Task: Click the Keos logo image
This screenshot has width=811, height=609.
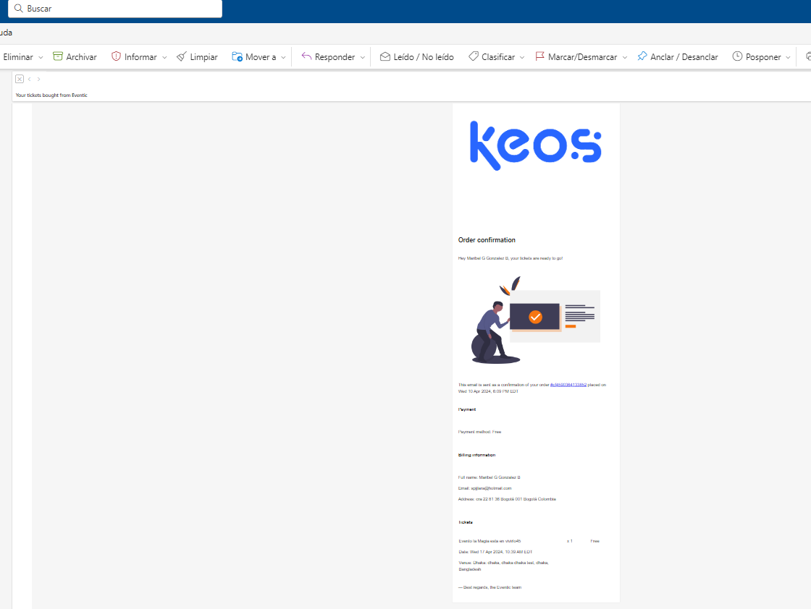Action: click(535, 145)
